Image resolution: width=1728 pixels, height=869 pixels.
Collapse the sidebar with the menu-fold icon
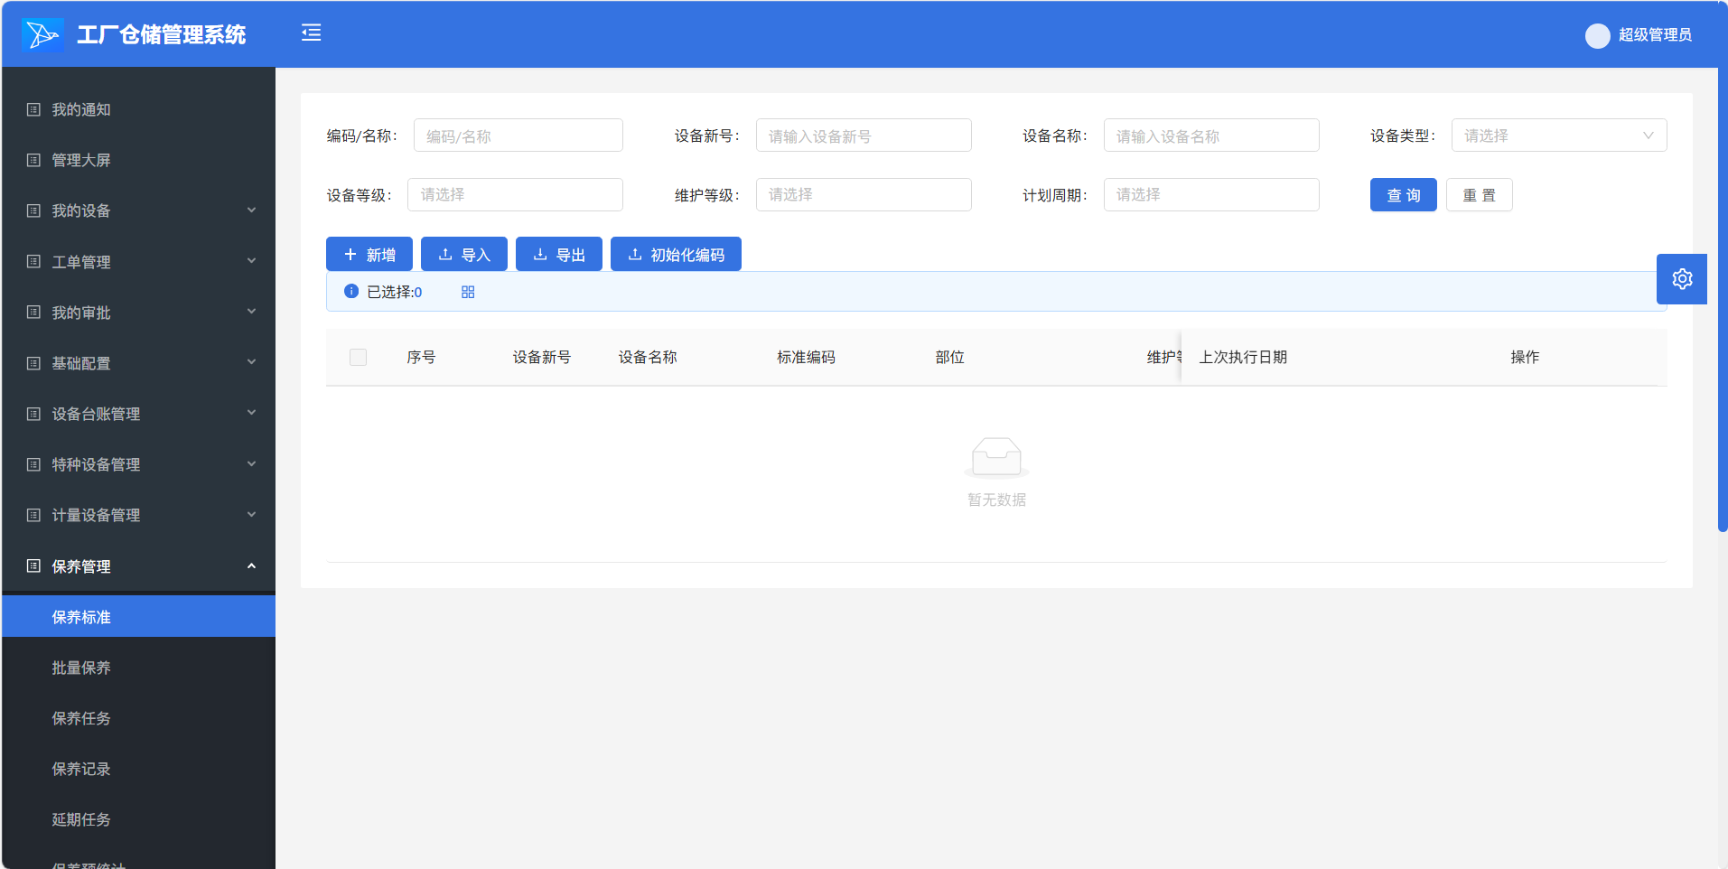(x=312, y=33)
